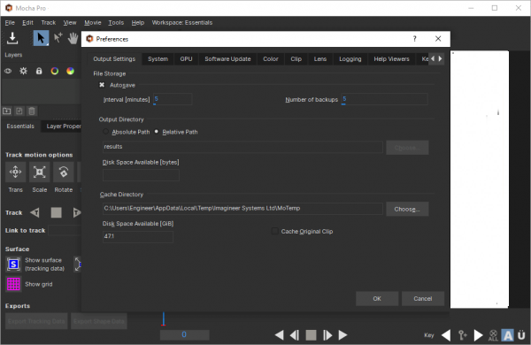Open the Track menu
Image resolution: width=531 pixels, height=345 pixels.
(49, 23)
